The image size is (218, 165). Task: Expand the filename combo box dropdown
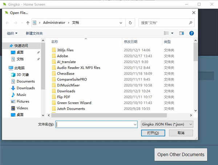(135, 124)
